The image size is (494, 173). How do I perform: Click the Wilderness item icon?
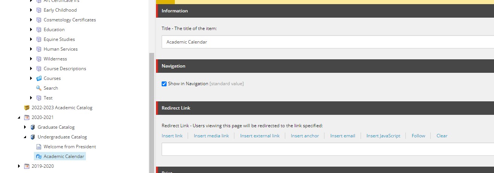pyautogui.click(x=38, y=59)
